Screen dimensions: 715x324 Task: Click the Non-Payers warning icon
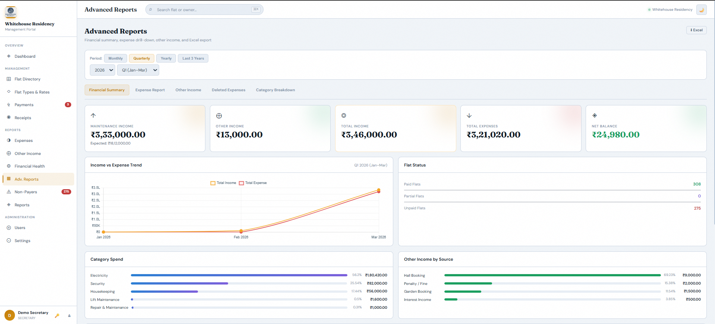pyautogui.click(x=9, y=192)
